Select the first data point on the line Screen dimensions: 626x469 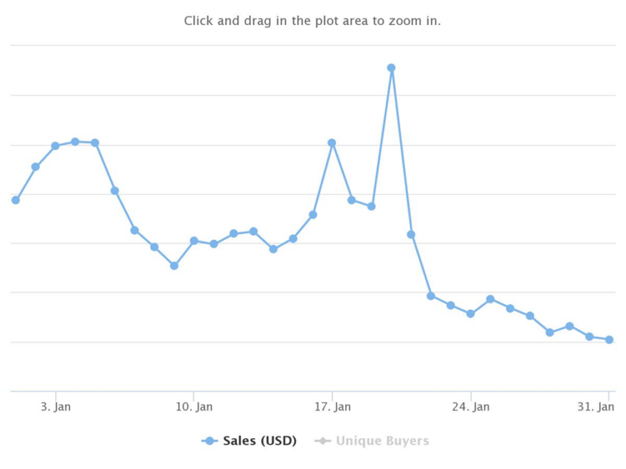pyautogui.click(x=15, y=200)
